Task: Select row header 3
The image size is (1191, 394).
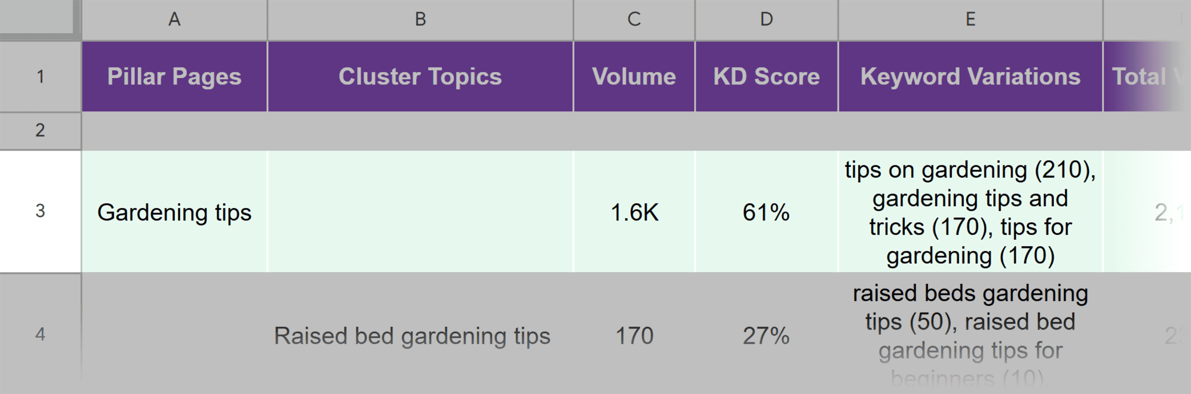Action: [x=40, y=213]
